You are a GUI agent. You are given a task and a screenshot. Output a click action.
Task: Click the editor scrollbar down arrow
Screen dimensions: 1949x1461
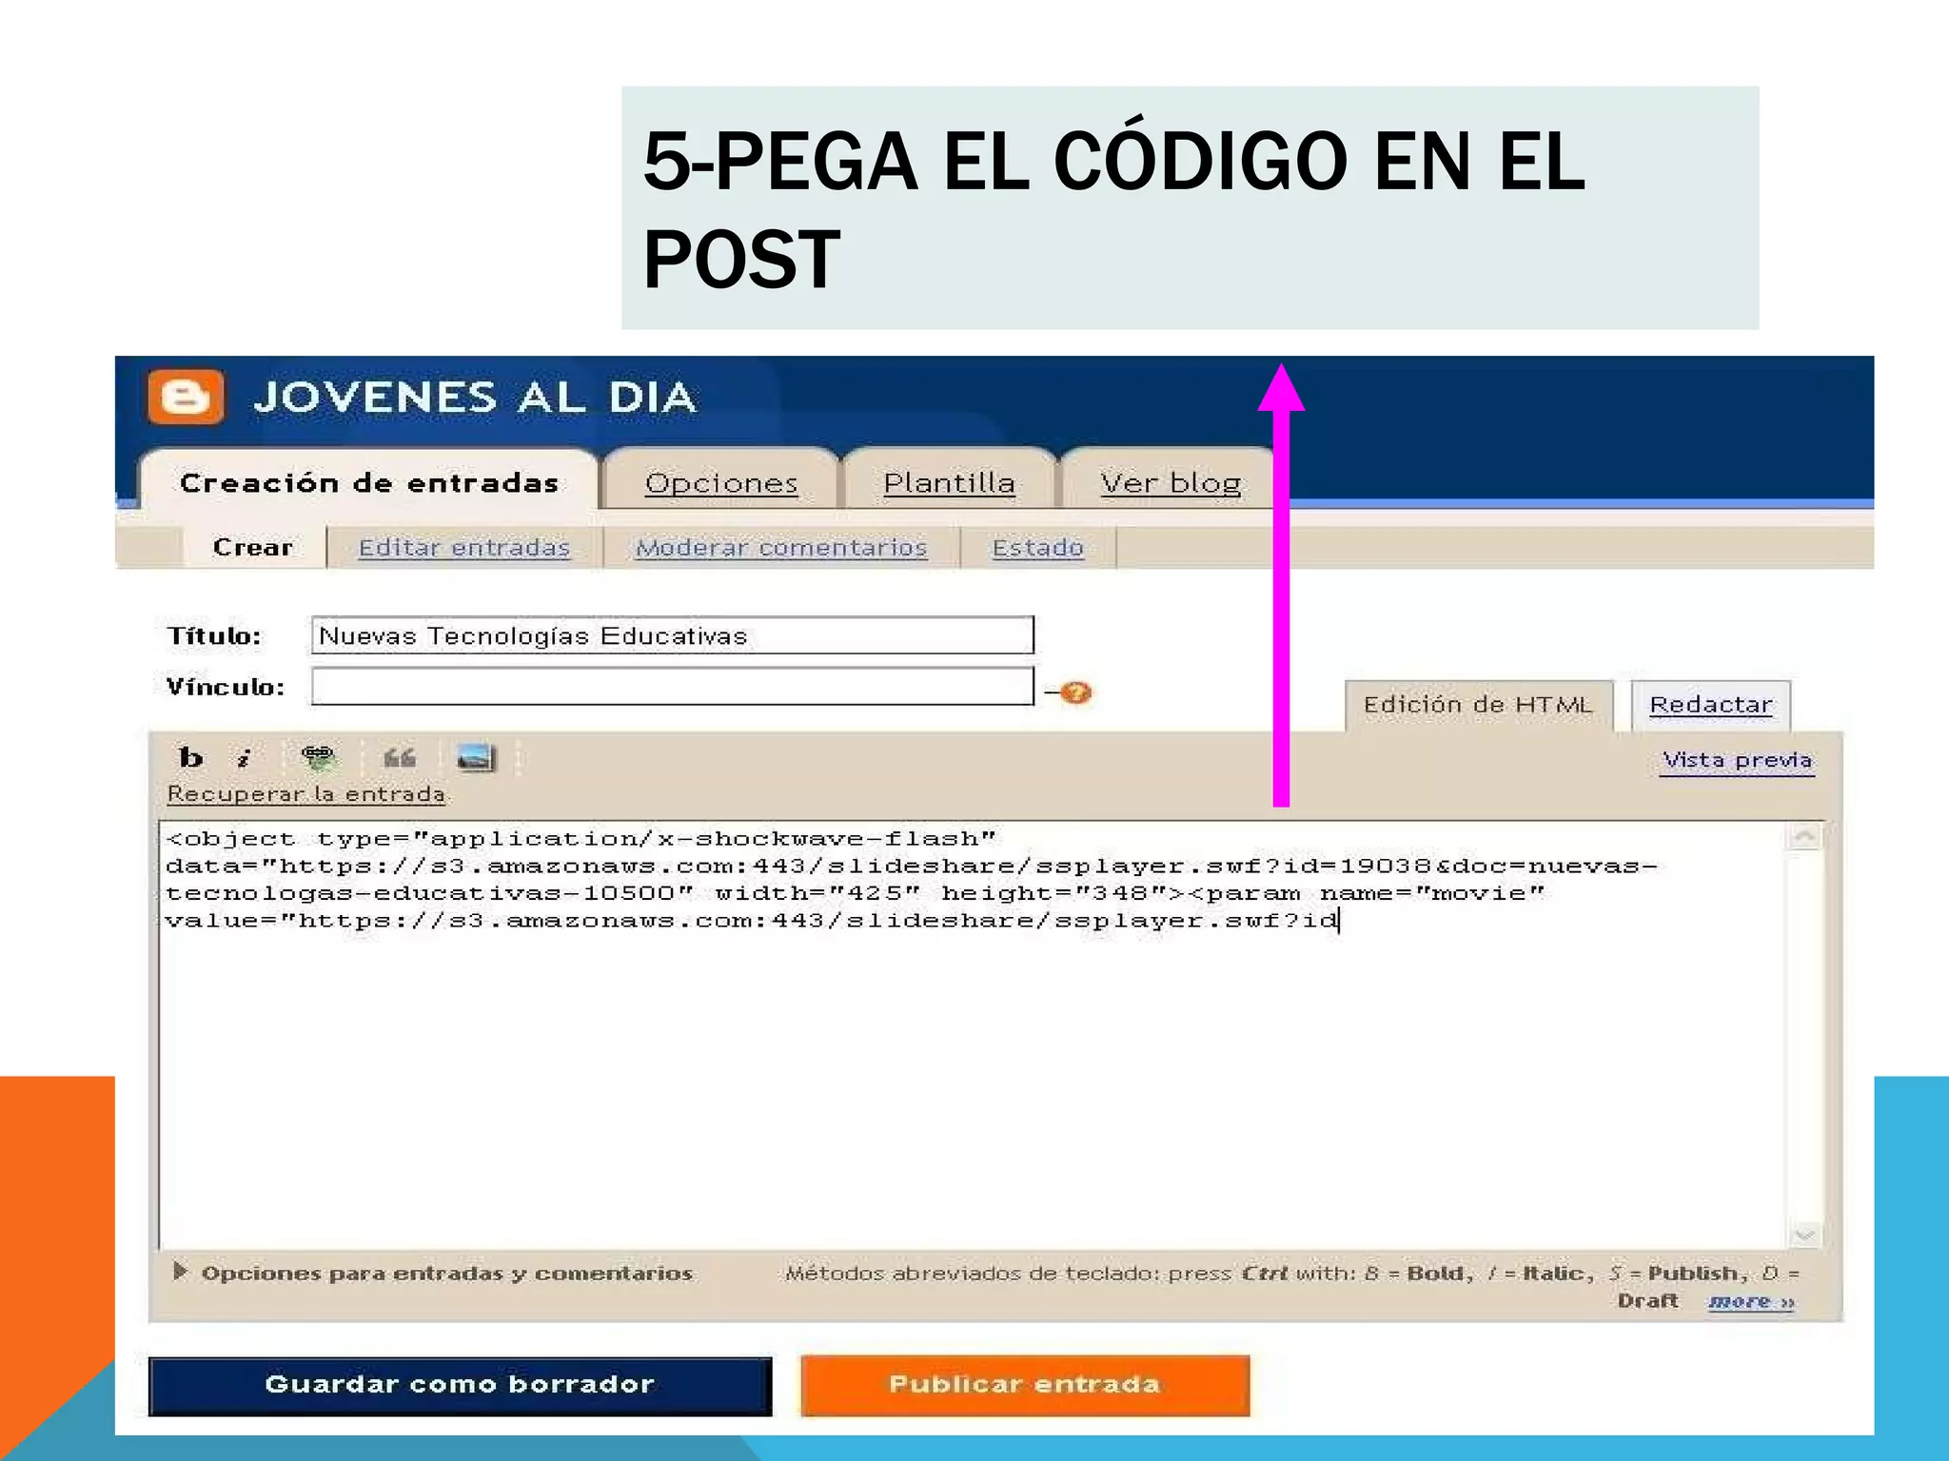pos(1804,1234)
